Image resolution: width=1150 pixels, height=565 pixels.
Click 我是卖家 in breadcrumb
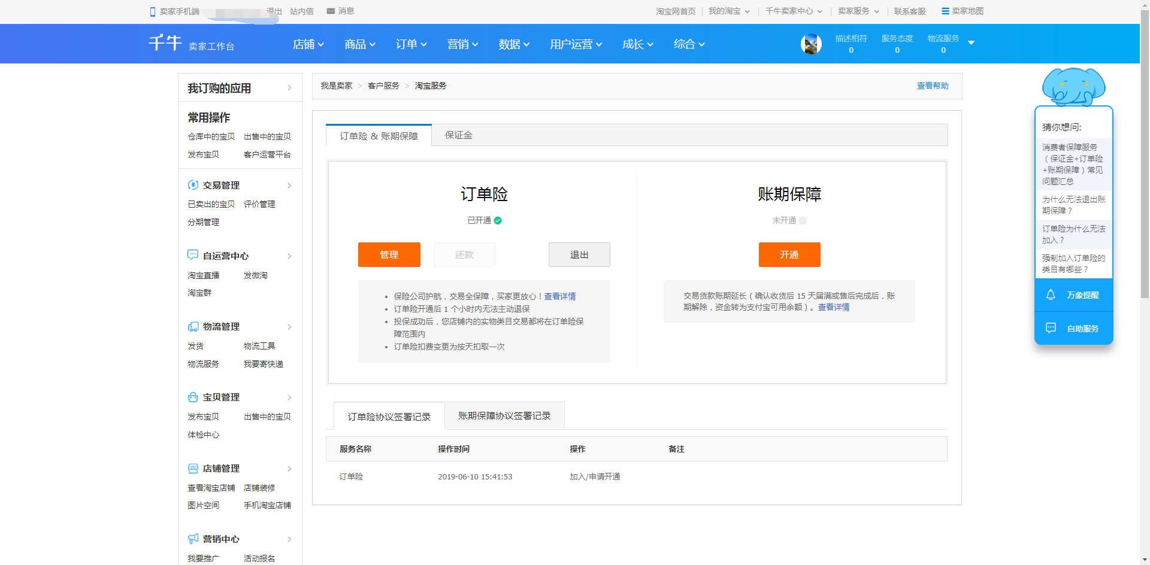click(x=336, y=86)
